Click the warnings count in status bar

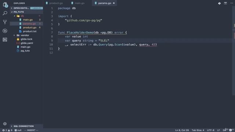(10, 130)
